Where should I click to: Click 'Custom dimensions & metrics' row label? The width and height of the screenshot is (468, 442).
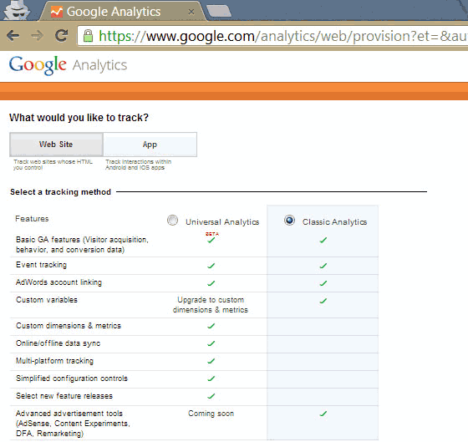click(69, 326)
